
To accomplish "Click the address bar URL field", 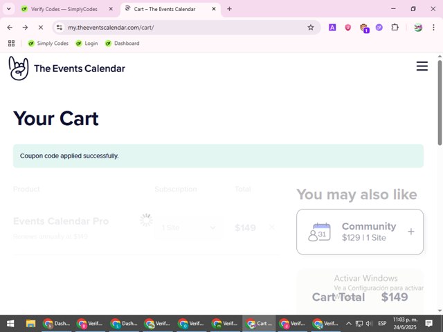I will pyautogui.click(x=186, y=28).
